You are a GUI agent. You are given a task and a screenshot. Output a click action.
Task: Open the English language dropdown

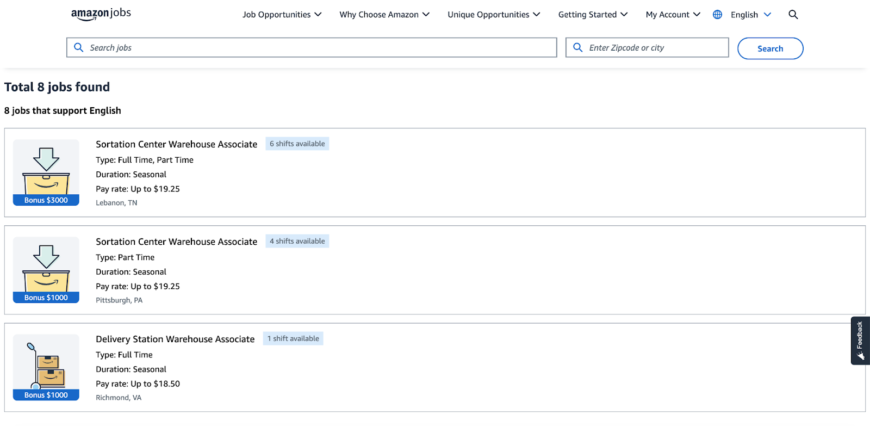pos(751,15)
